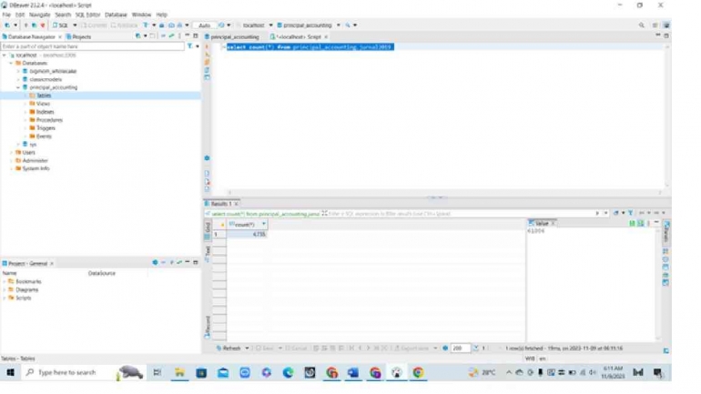The width and height of the screenshot is (701, 394).
Task: Open the Window menu
Action: tap(141, 15)
